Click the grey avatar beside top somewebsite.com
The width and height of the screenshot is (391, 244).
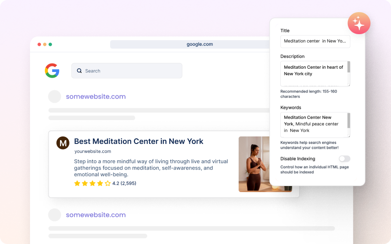(x=55, y=97)
